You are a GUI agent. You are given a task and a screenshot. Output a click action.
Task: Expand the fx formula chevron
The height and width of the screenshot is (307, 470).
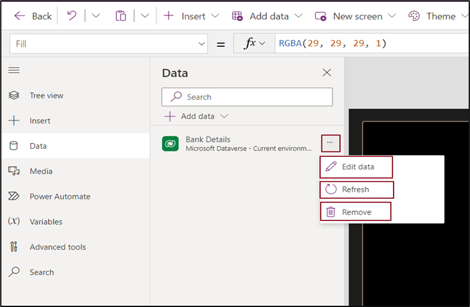262,44
